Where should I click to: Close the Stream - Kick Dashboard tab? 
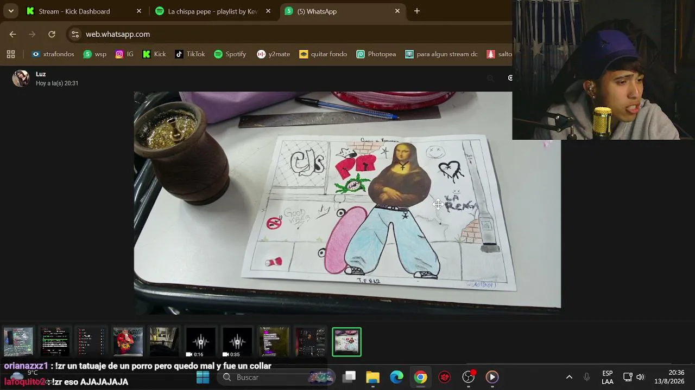139,11
